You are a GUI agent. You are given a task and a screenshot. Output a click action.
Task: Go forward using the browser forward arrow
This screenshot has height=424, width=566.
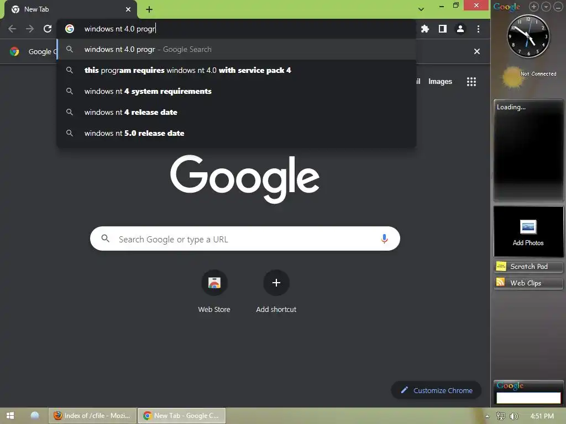(30, 29)
